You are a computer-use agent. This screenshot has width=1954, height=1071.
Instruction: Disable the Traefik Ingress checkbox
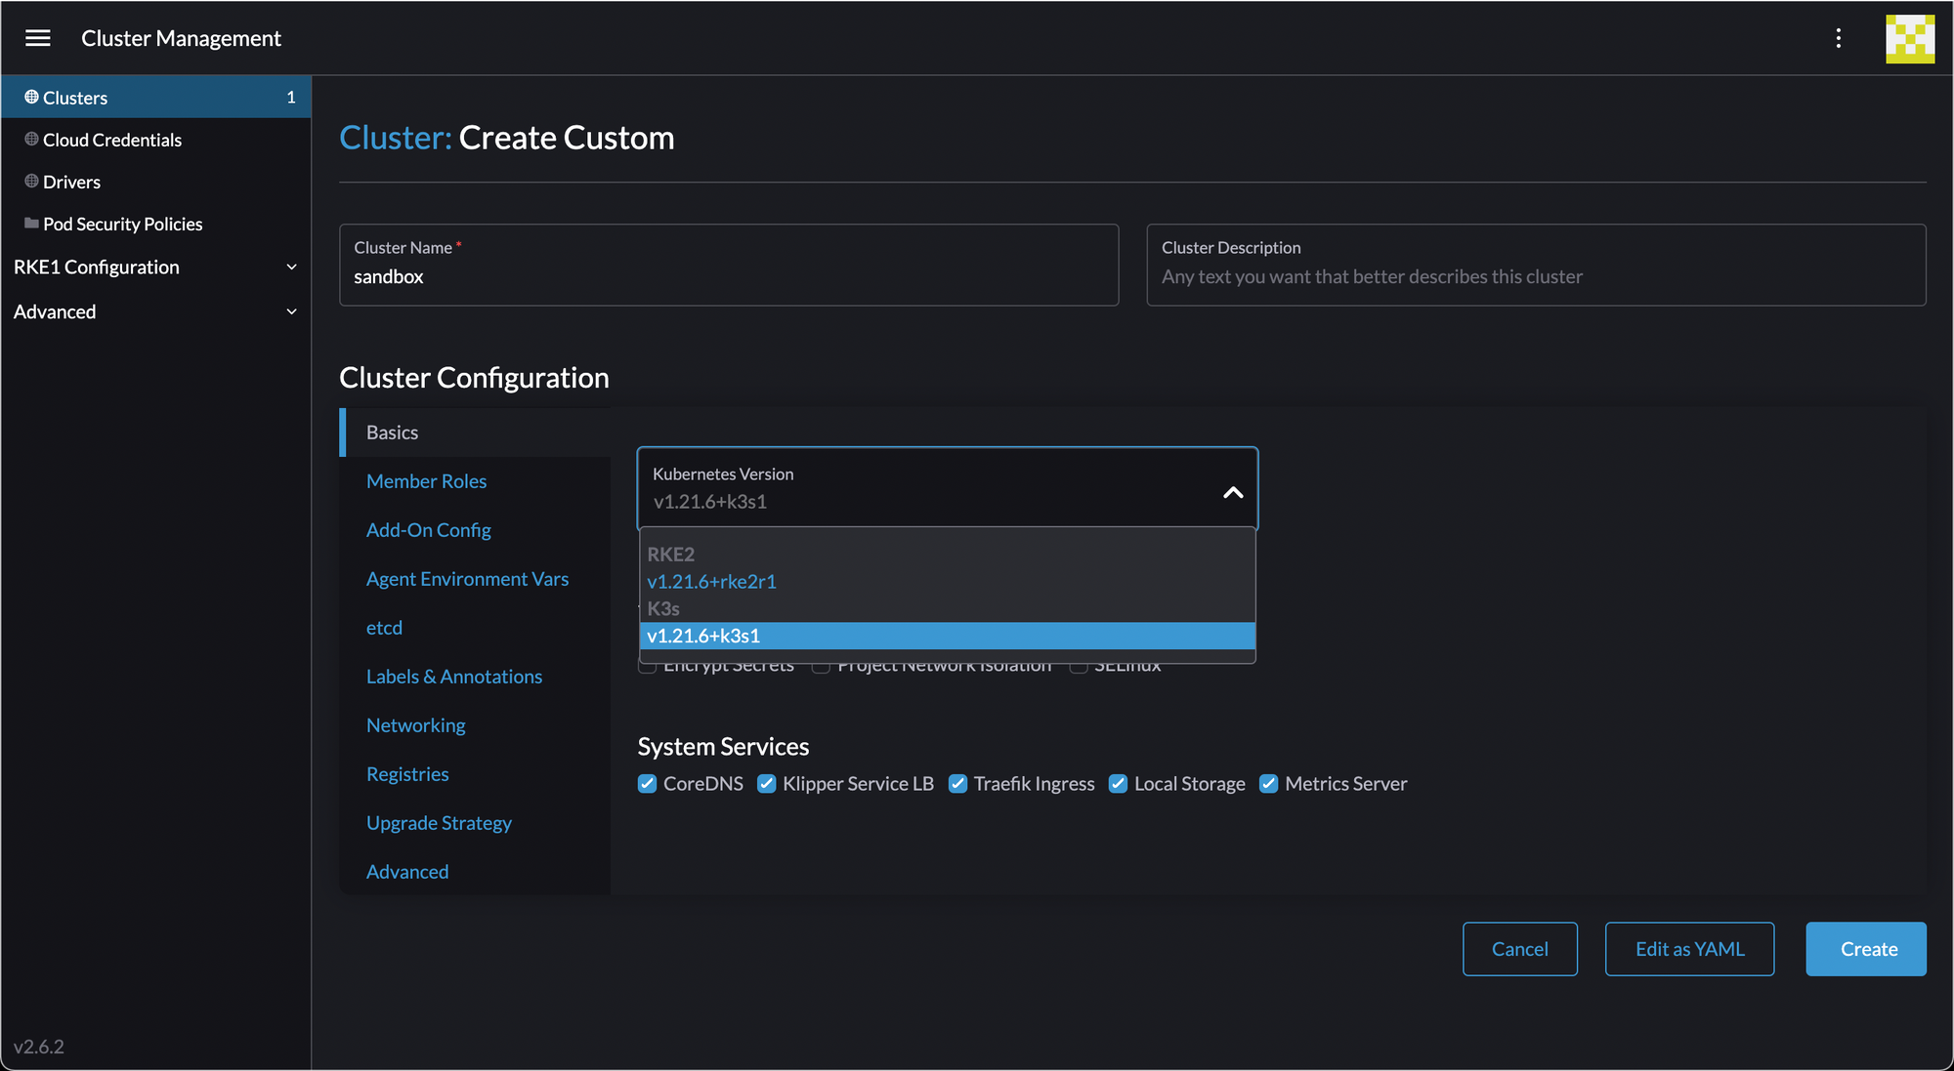coord(957,784)
